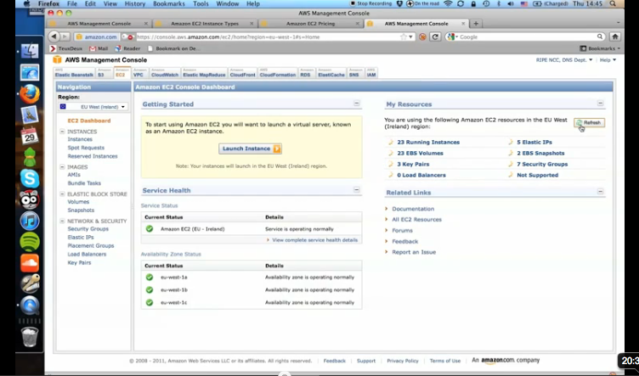Image resolution: width=639 pixels, height=376 pixels.
Task: Click the amazon.com site identity button
Action: click(97, 36)
